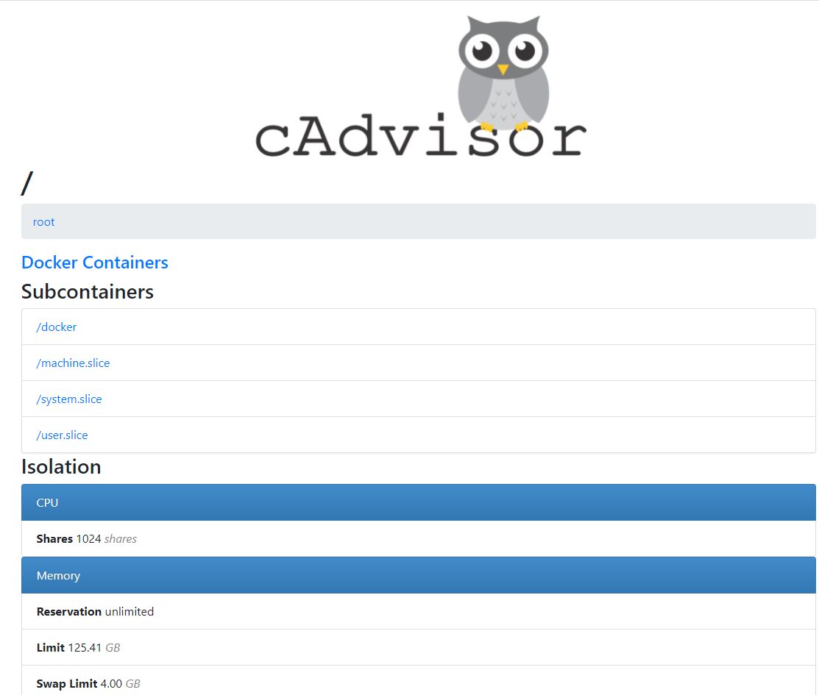
Task: Click the cAdvisor owl logo
Action: coord(420,87)
